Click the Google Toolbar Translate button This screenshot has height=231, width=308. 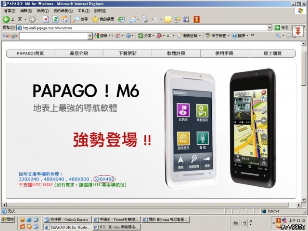[x=239, y=36]
